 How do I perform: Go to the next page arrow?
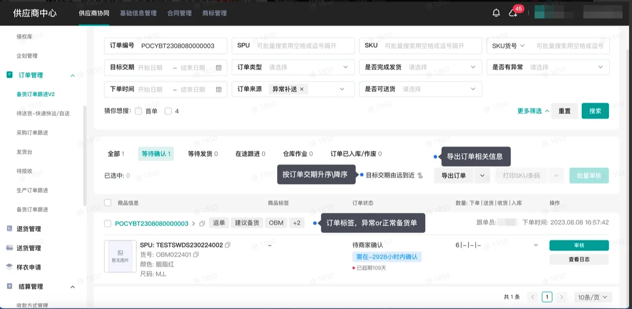click(562, 297)
